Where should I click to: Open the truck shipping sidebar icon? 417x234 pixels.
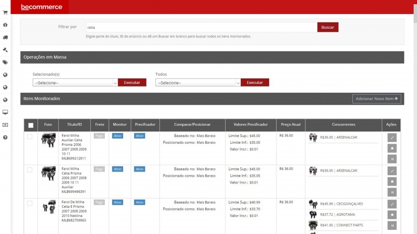pos(5,38)
